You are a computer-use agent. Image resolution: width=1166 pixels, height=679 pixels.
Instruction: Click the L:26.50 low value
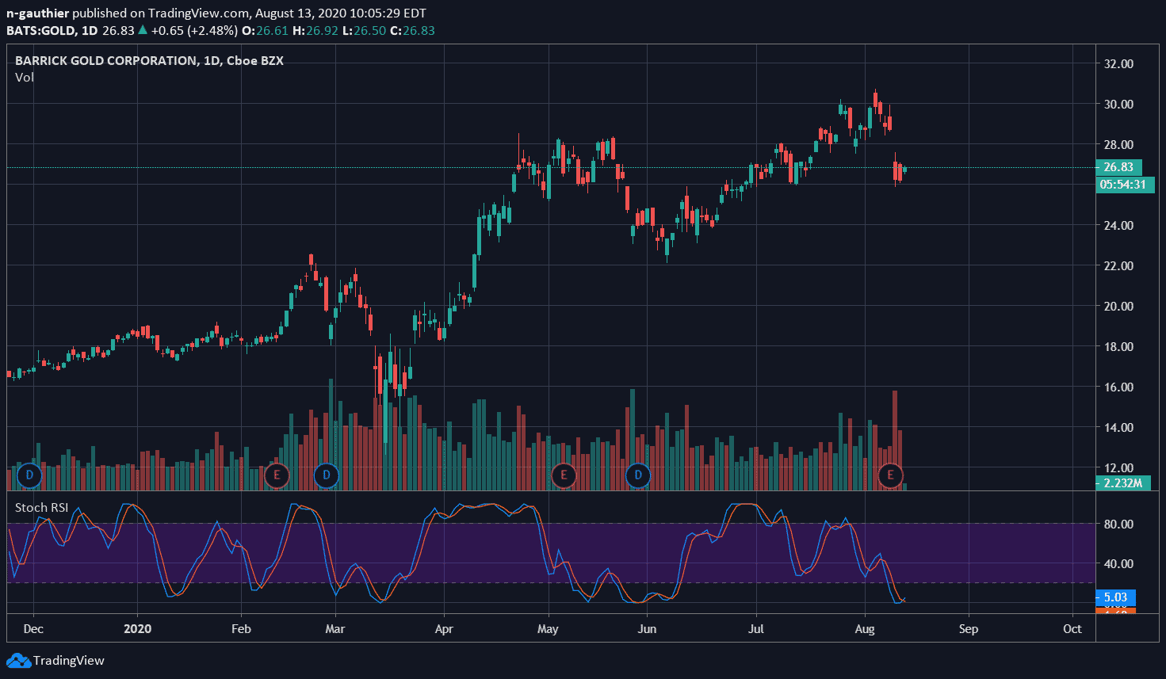364,30
